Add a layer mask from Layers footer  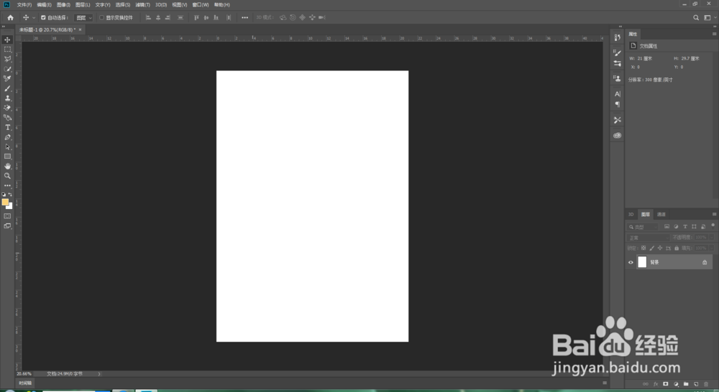point(666,384)
